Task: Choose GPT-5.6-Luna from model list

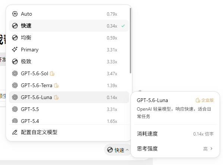Action: [x=69, y=97]
